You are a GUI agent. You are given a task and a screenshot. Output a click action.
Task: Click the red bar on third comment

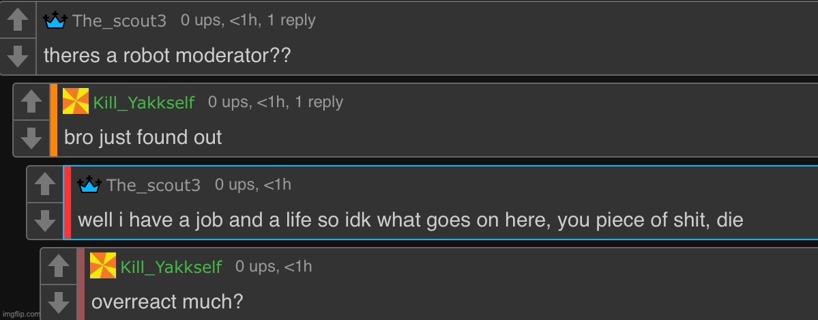68,203
